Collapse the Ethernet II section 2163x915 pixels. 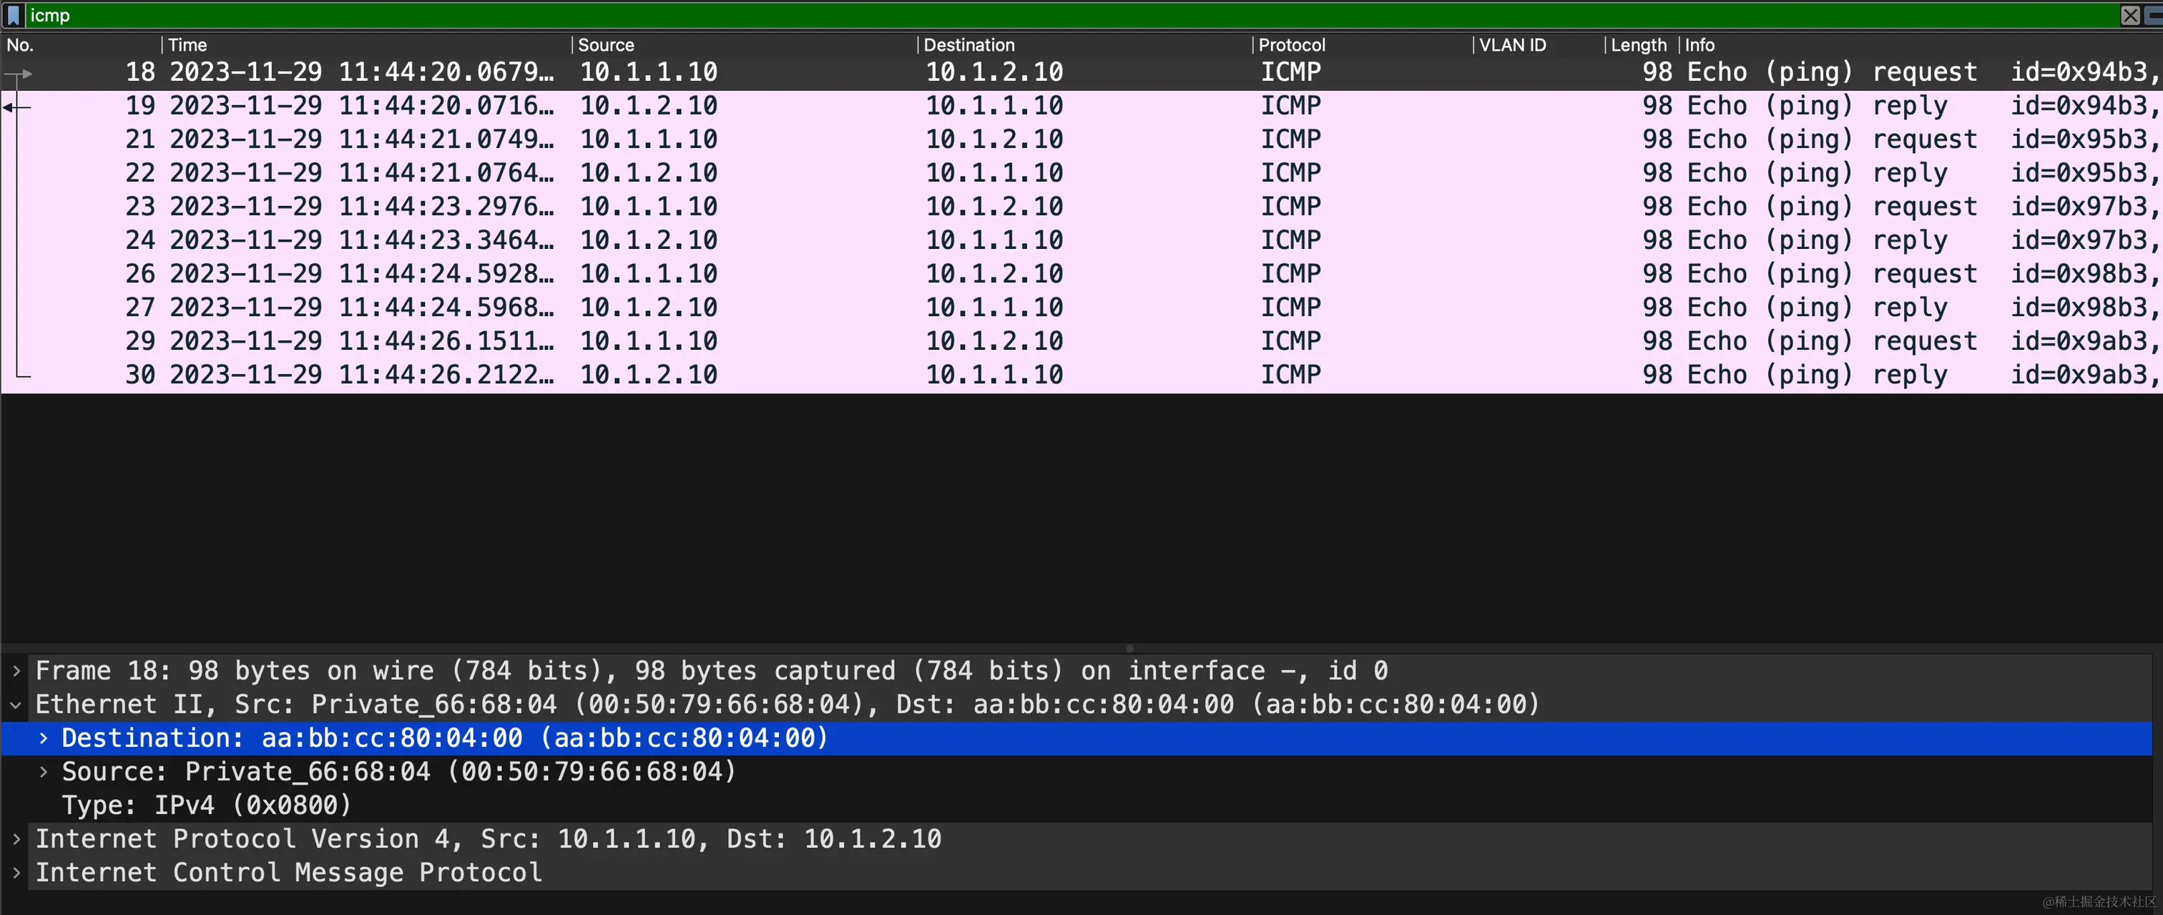[16, 705]
